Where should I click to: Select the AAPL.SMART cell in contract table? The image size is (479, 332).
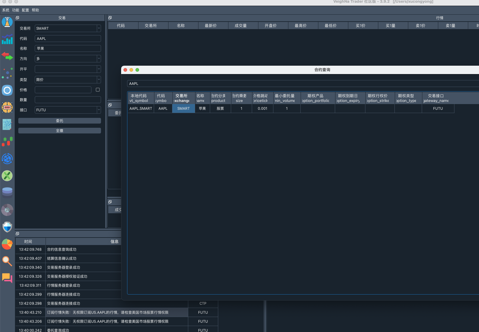[141, 109]
